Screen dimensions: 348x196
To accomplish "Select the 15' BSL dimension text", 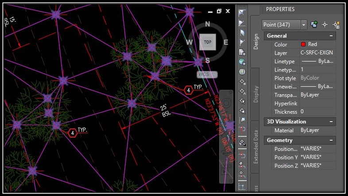I will [x=9, y=22].
